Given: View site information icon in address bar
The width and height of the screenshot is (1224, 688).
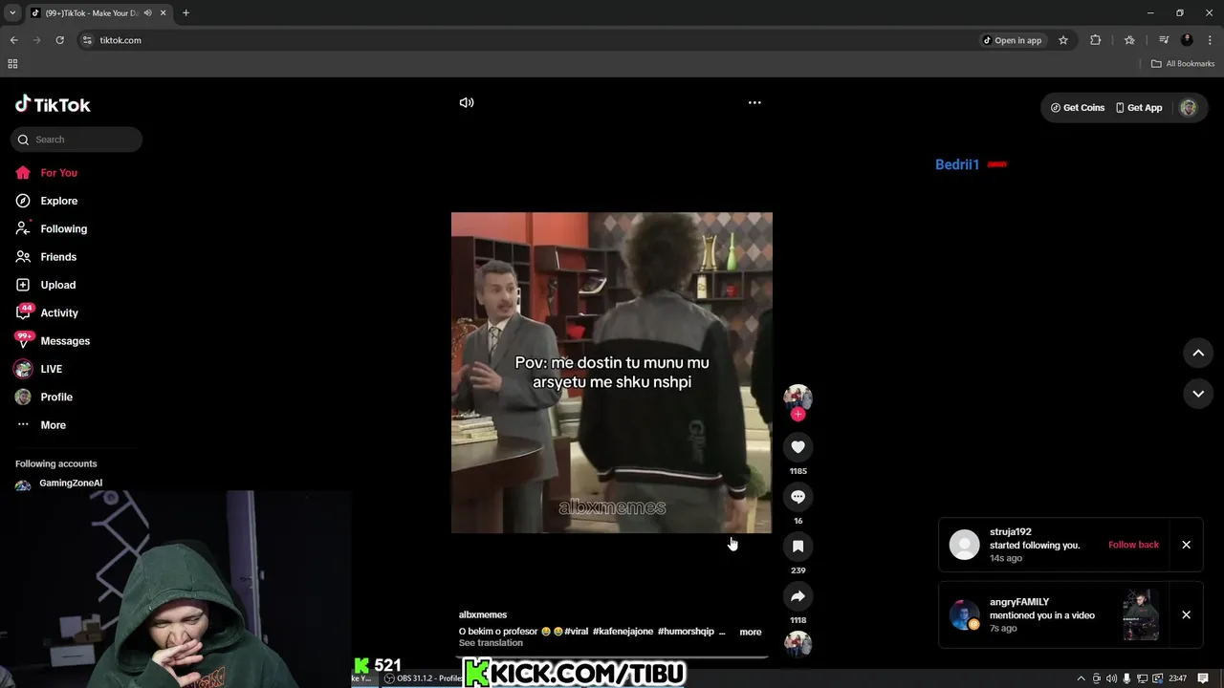Looking at the screenshot, I should (x=87, y=40).
